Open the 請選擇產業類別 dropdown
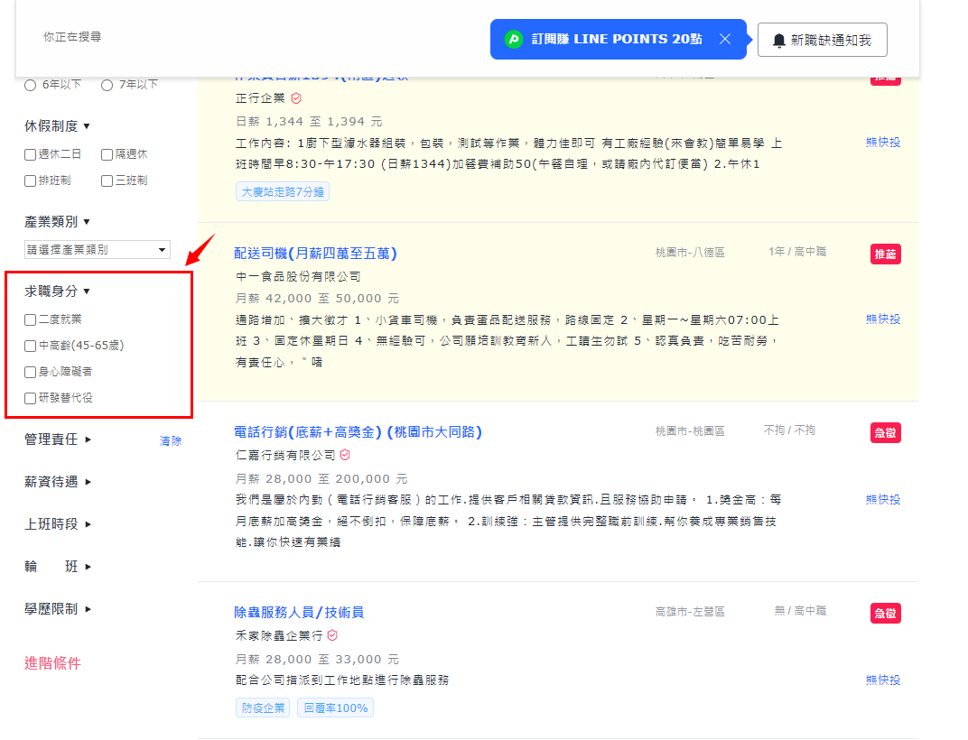The height and width of the screenshot is (740, 968). 98,250
